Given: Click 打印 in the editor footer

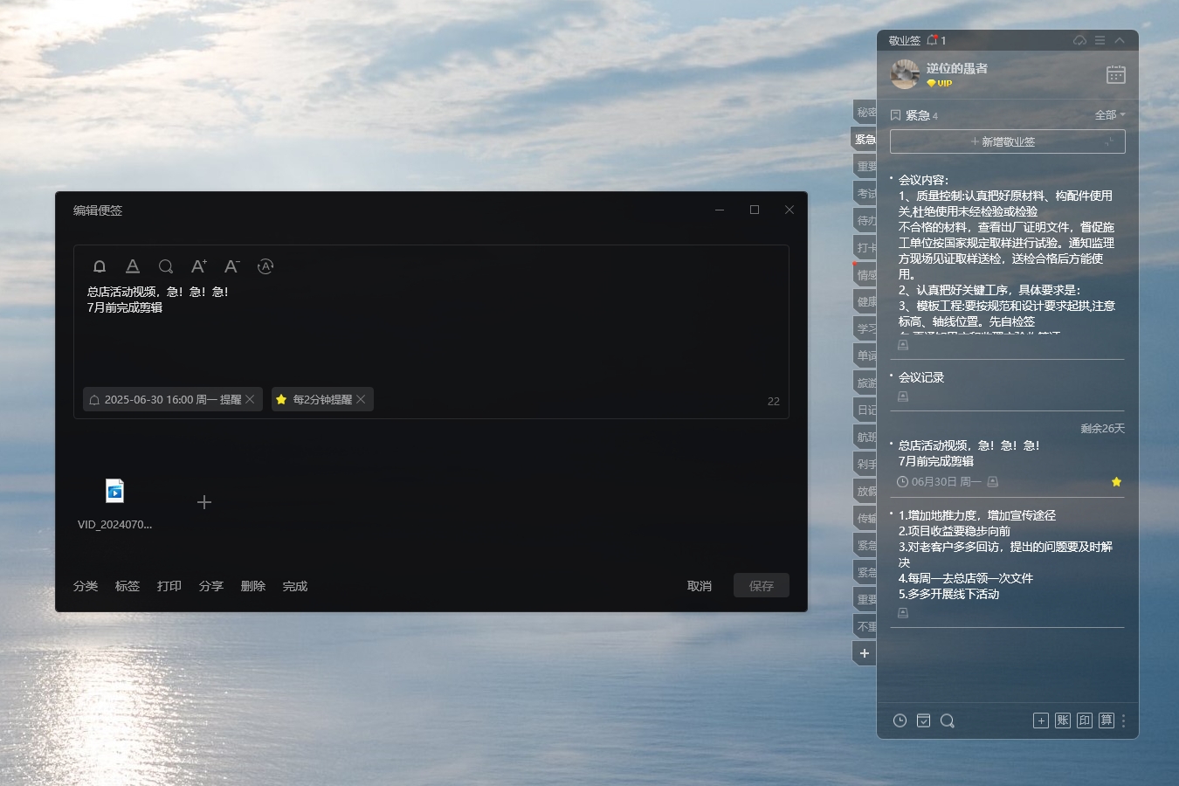Looking at the screenshot, I should pos(169,586).
